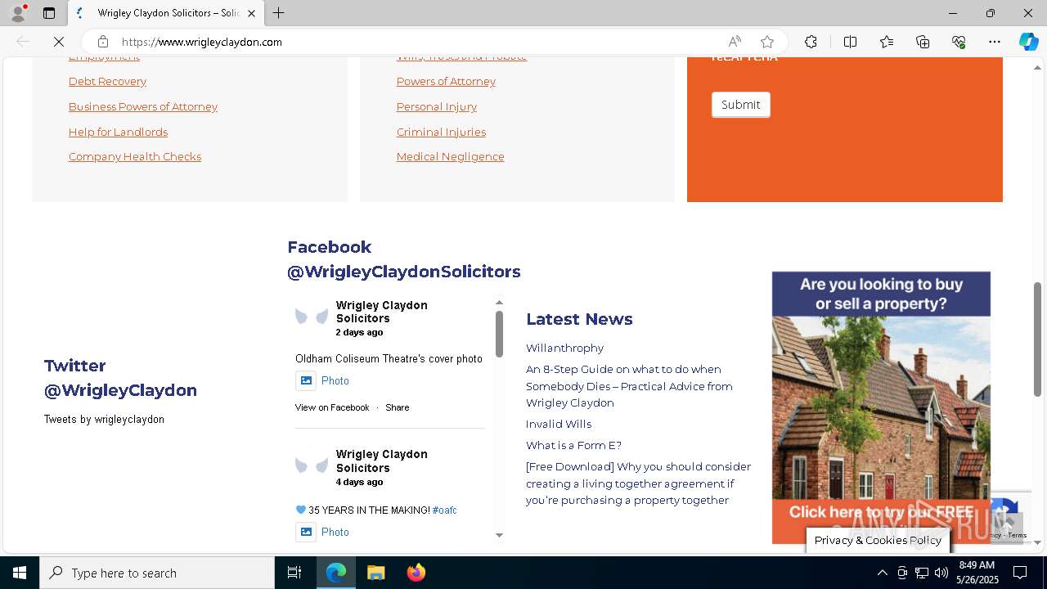Add this page to favorites
1047x589 pixels.
coord(767,42)
